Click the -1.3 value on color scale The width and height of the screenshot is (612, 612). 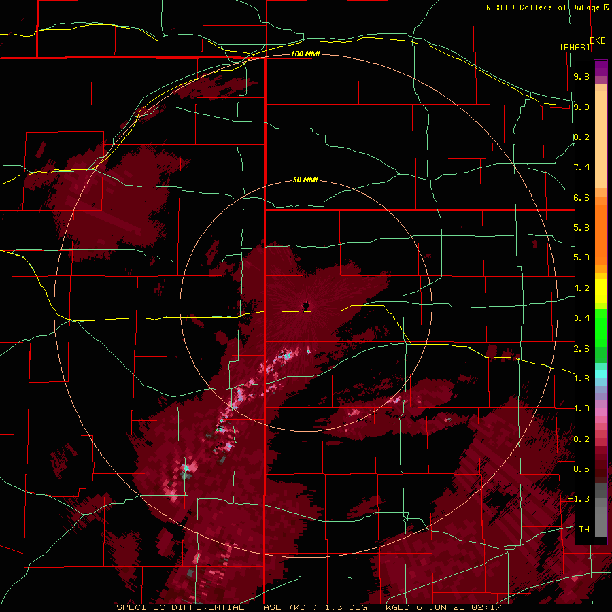click(579, 499)
